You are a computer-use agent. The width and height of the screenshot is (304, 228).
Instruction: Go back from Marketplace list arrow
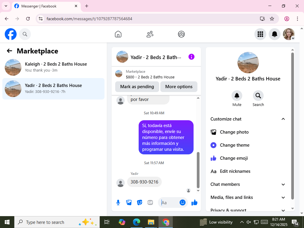click(9, 51)
